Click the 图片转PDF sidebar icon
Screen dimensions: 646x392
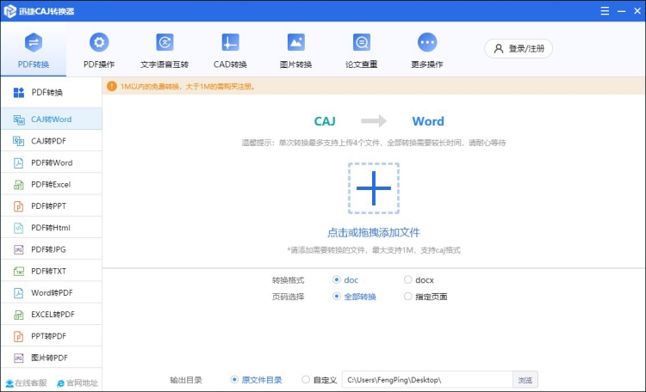19,358
